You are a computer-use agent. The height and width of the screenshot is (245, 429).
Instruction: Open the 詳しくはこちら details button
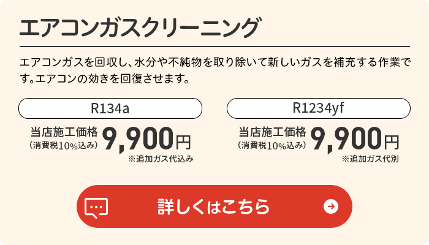[x=214, y=206]
